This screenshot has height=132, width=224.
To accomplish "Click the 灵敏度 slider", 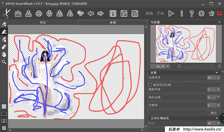I will [x=185, y=109].
